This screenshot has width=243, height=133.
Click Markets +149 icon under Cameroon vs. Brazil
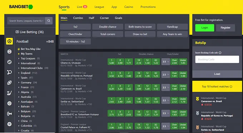76,91
